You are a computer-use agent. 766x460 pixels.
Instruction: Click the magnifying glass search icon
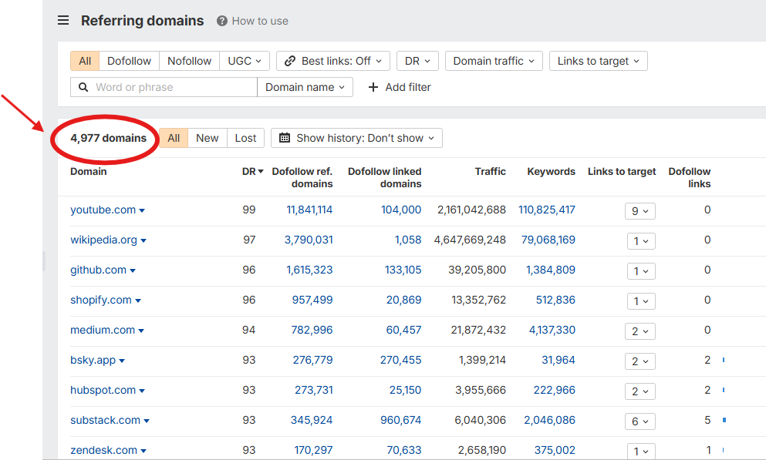tap(83, 87)
